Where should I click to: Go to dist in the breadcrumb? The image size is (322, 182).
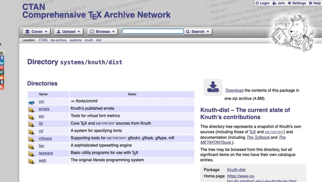coord(98,40)
